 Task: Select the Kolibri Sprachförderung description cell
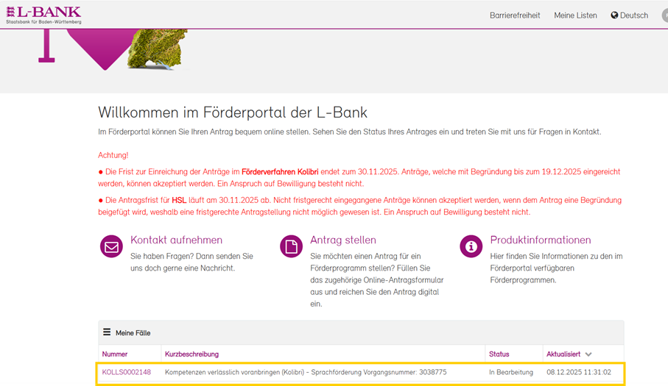(x=305, y=373)
